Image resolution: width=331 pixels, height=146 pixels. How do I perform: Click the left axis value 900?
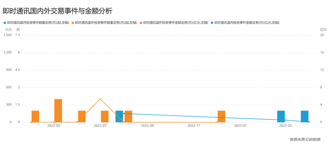pyautogui.click(x=9, y=70)
